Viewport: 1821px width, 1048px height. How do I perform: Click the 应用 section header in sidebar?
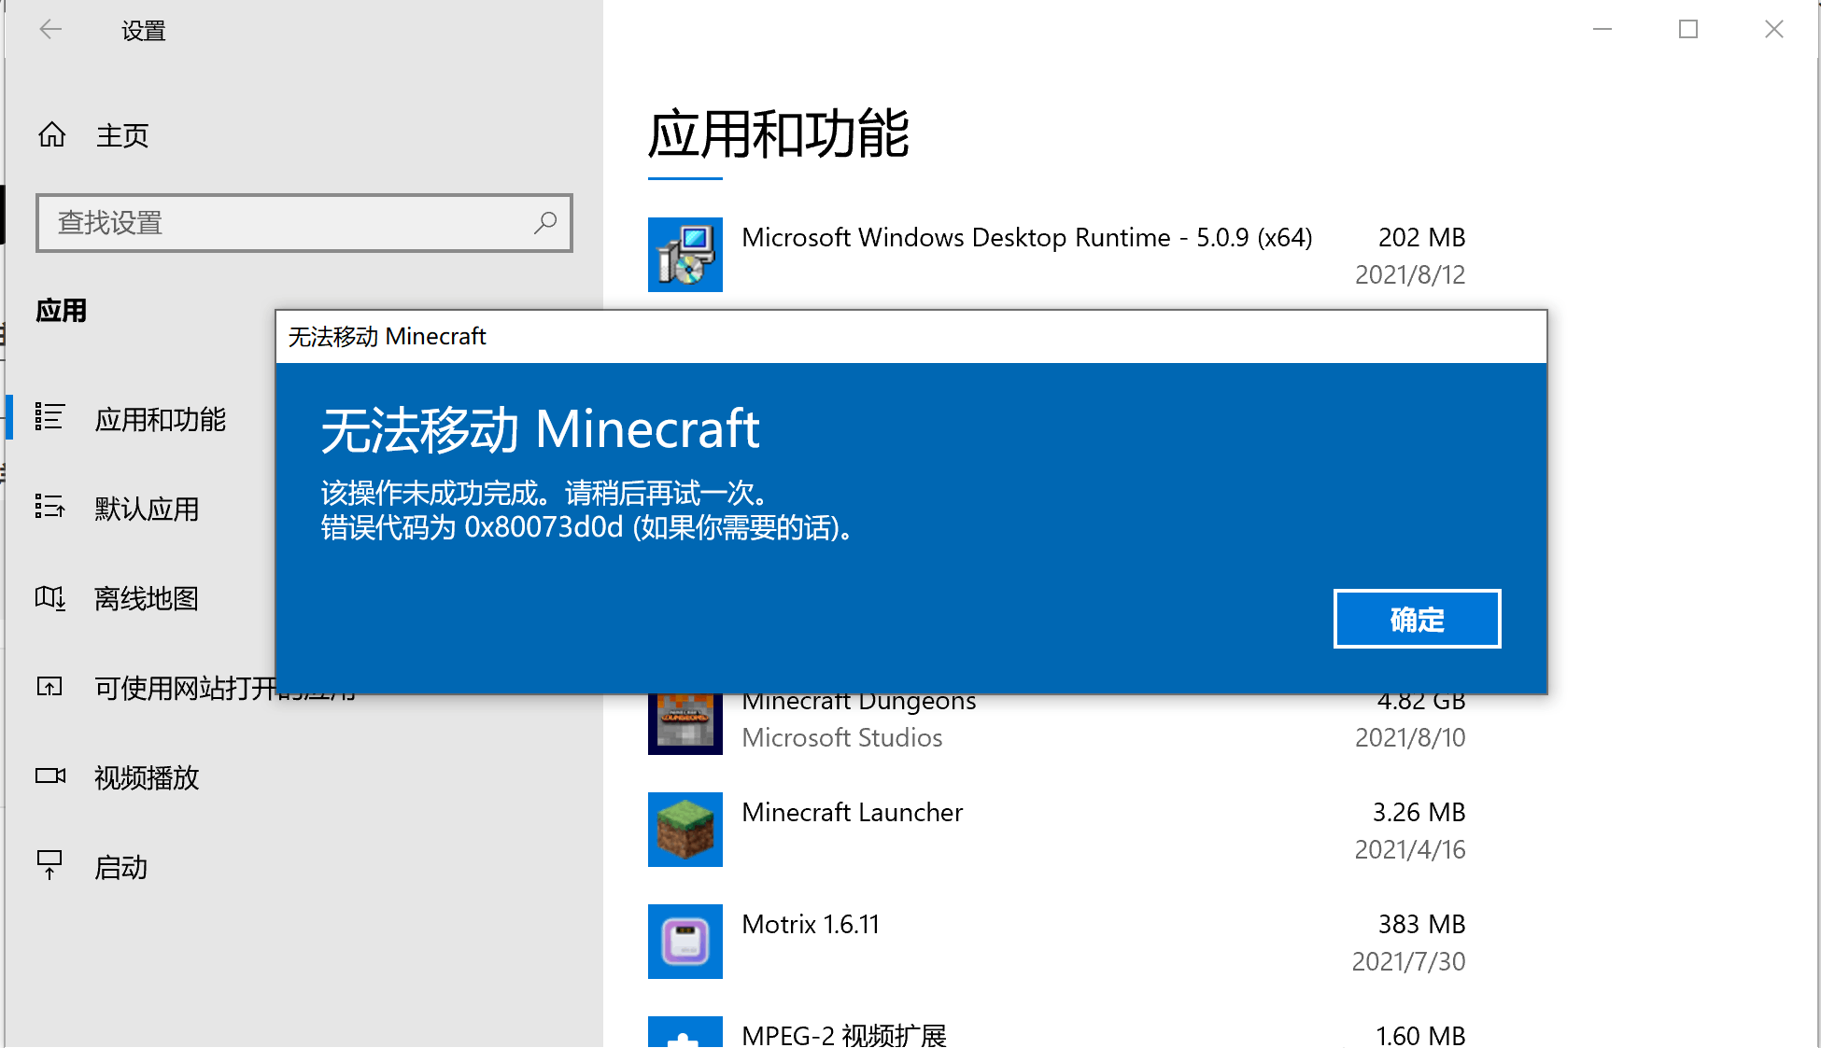61,311
